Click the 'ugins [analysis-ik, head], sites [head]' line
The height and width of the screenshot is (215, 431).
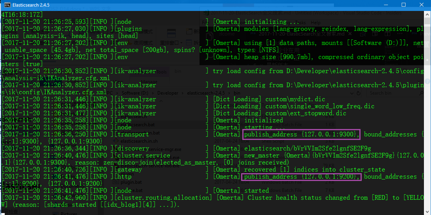[x=70, y=36]
